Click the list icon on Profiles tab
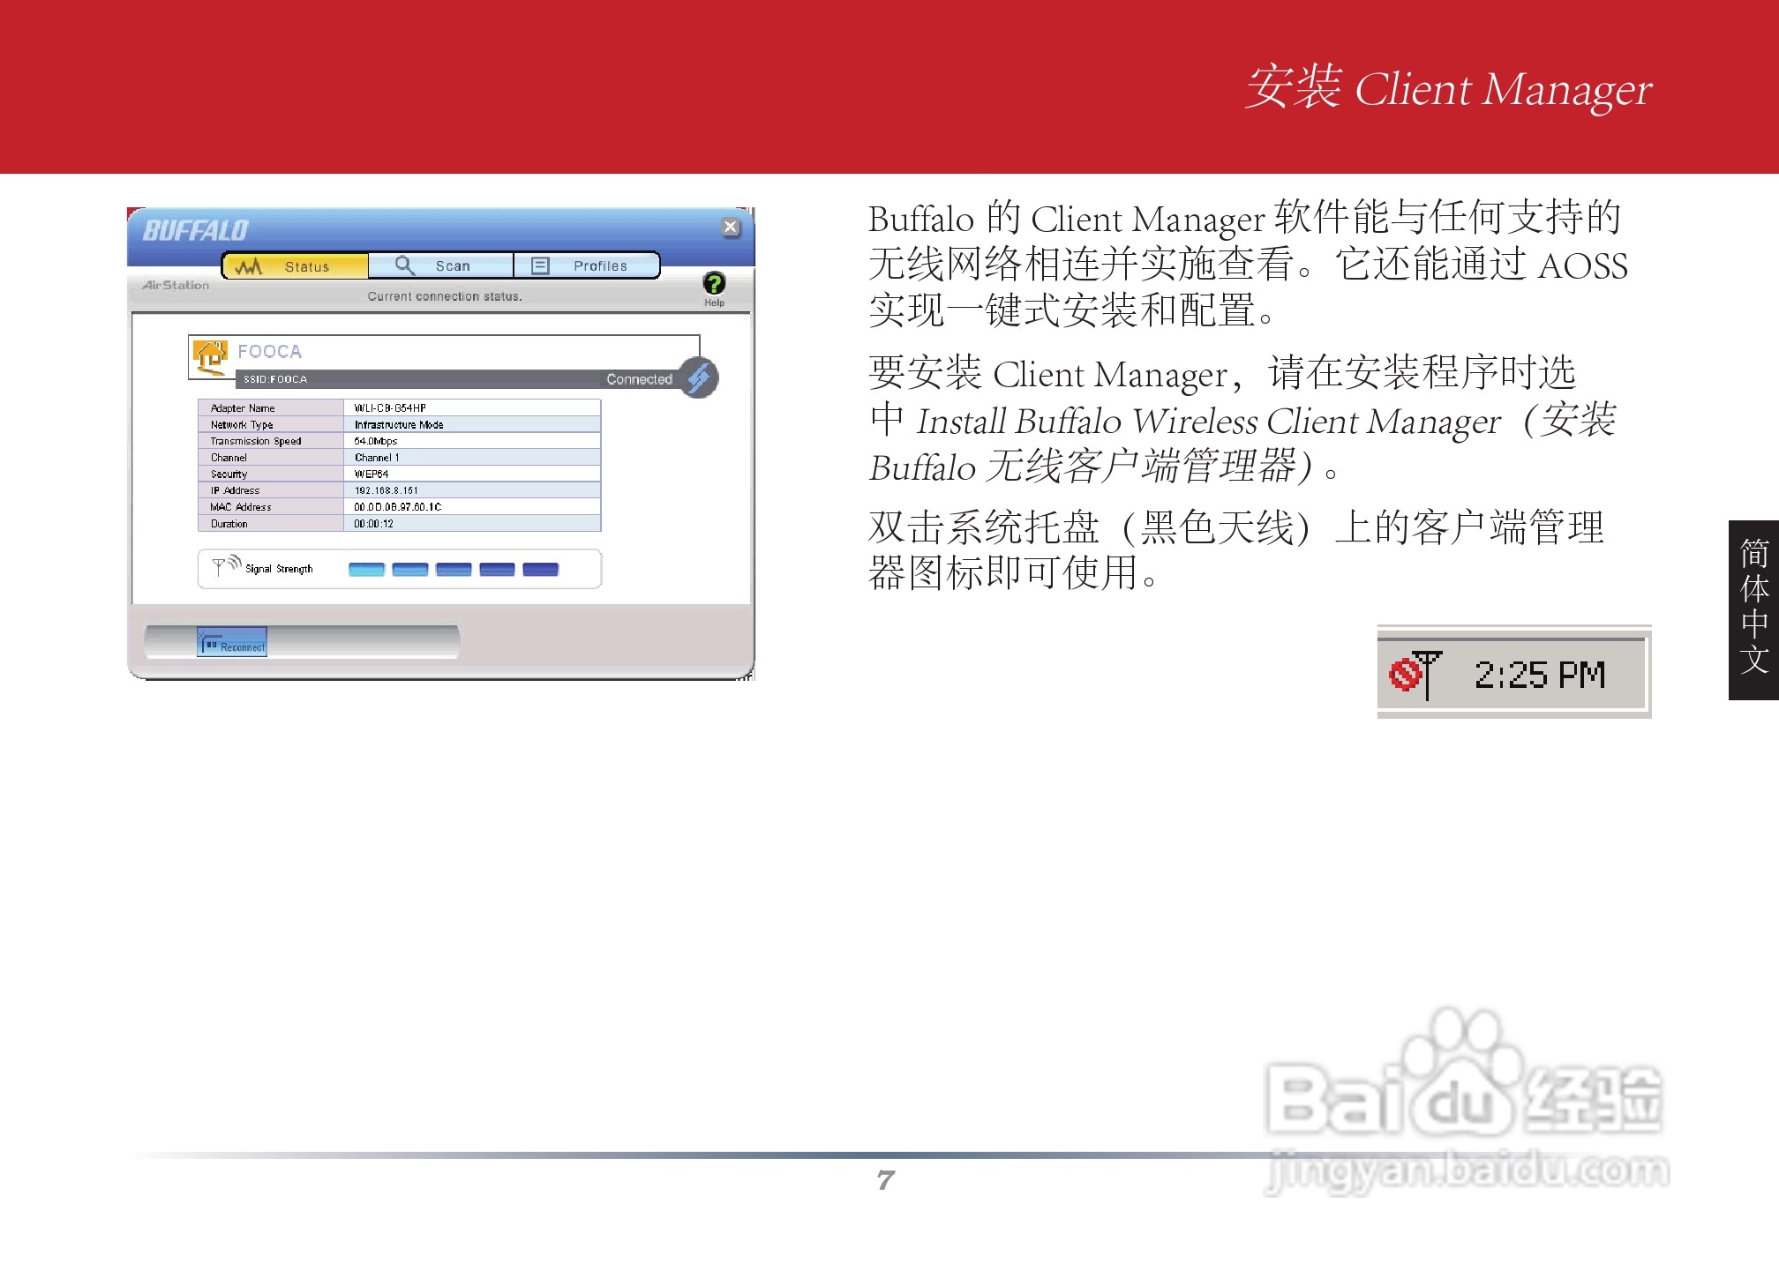 coord(540,265)
